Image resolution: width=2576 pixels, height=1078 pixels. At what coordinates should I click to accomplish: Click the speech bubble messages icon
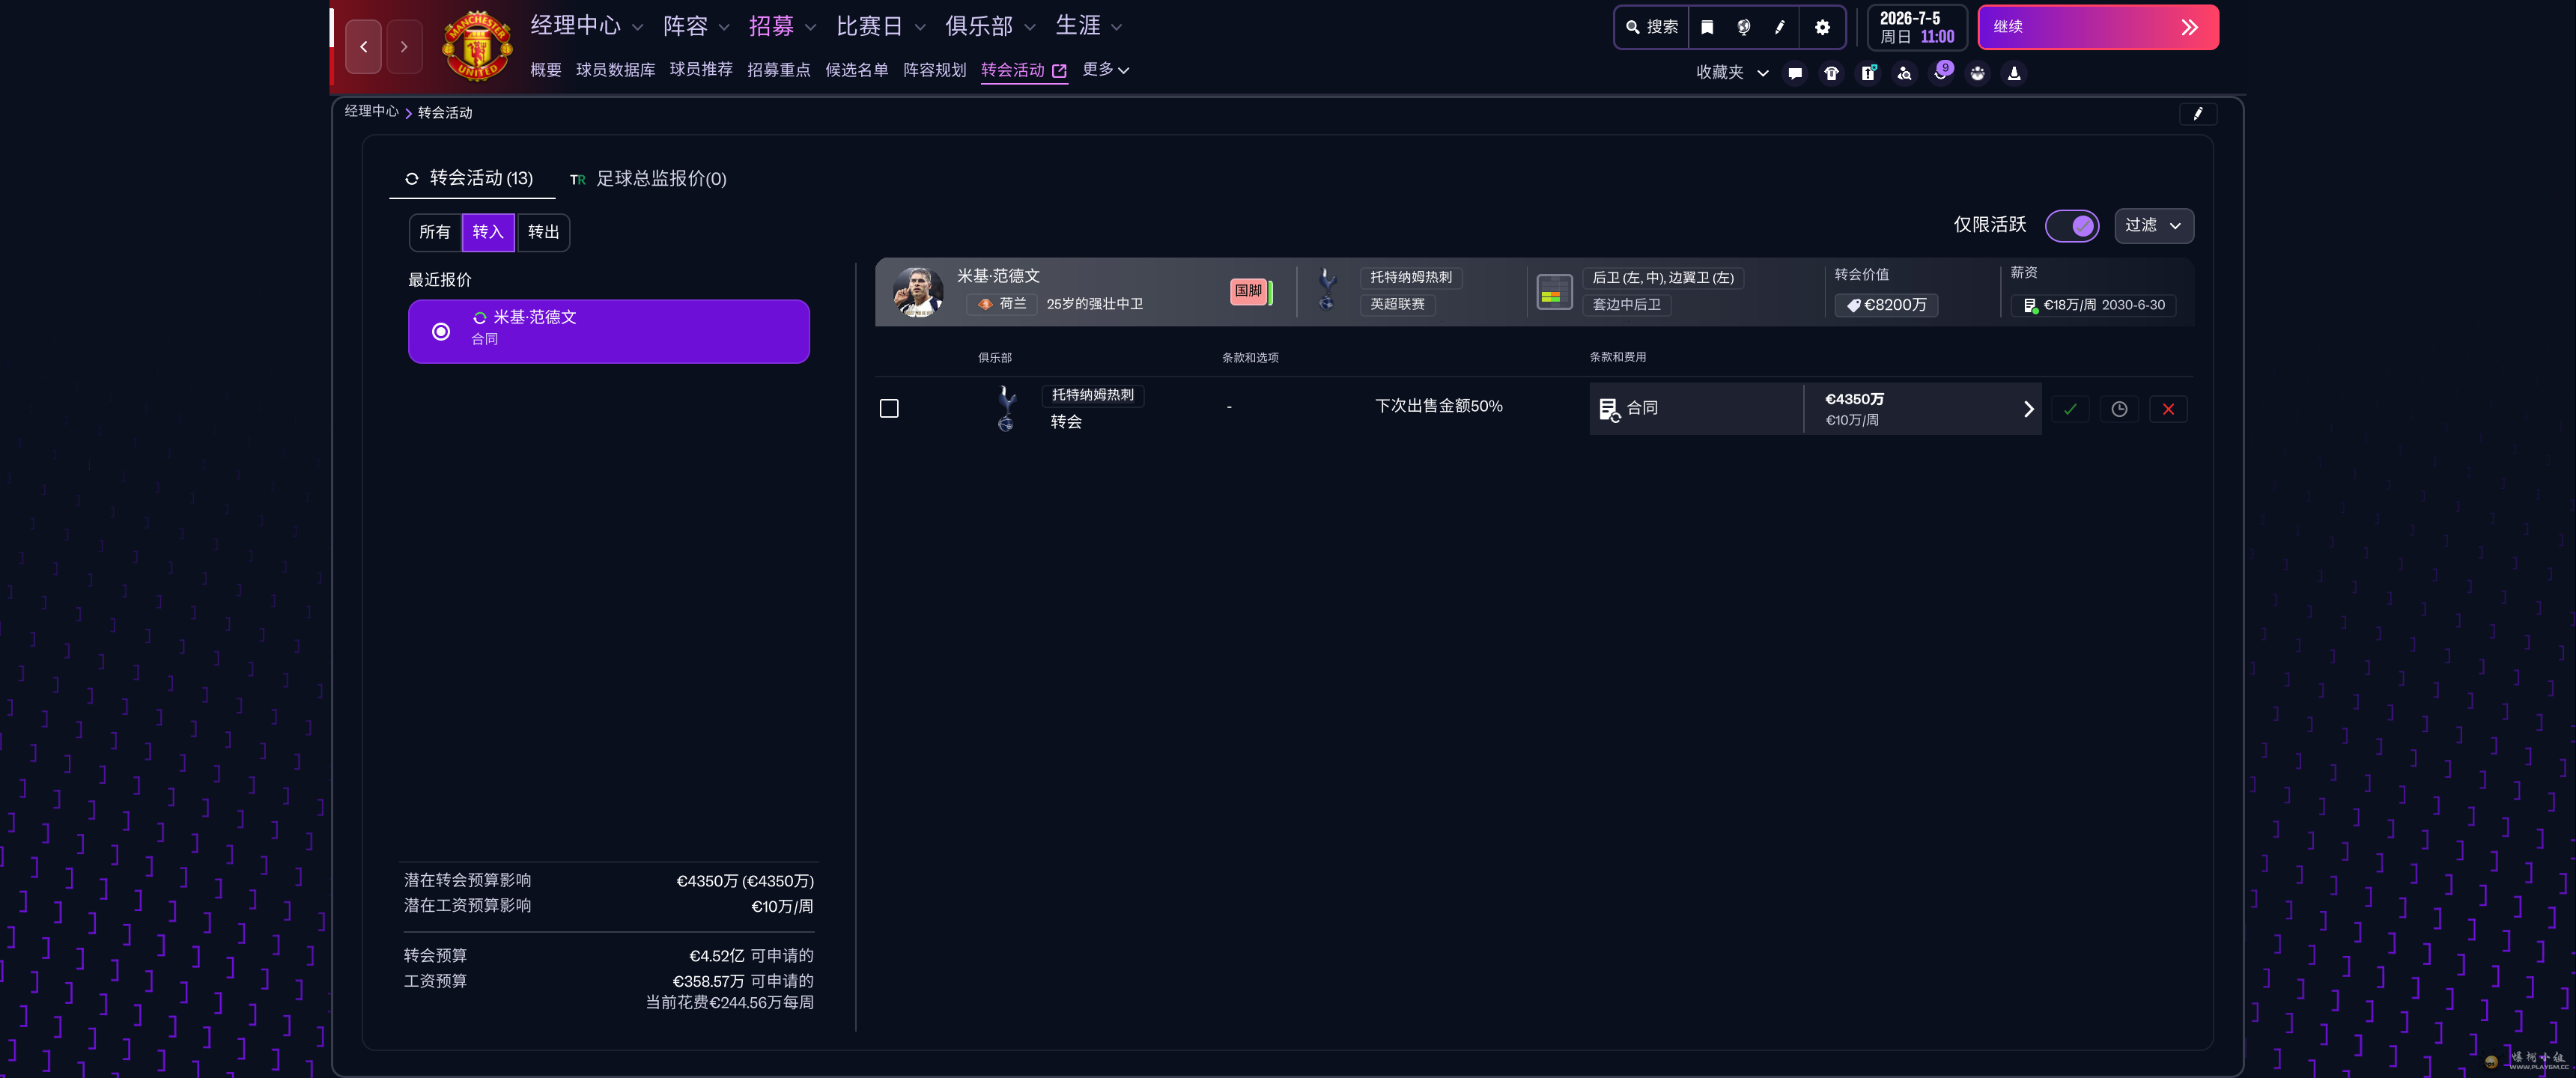pyautogui.click(x=1795, y=73)
